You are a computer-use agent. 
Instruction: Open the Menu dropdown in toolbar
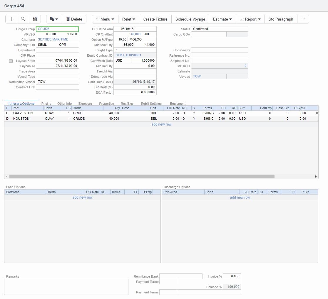[105, 19]
